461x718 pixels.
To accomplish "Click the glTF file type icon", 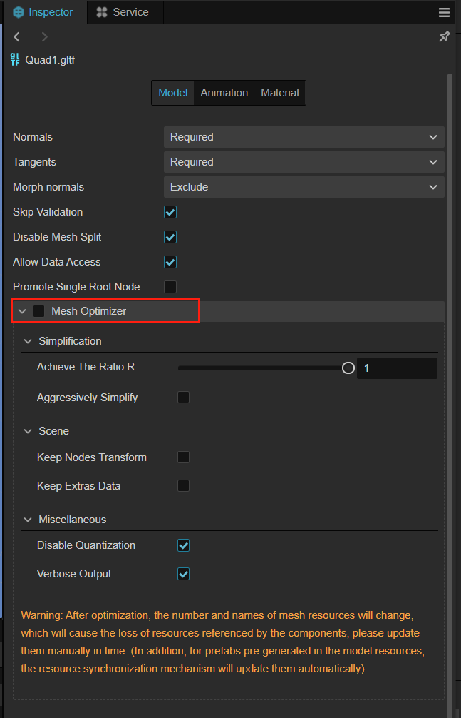I will pyautogui.click(x=16, y=59).
